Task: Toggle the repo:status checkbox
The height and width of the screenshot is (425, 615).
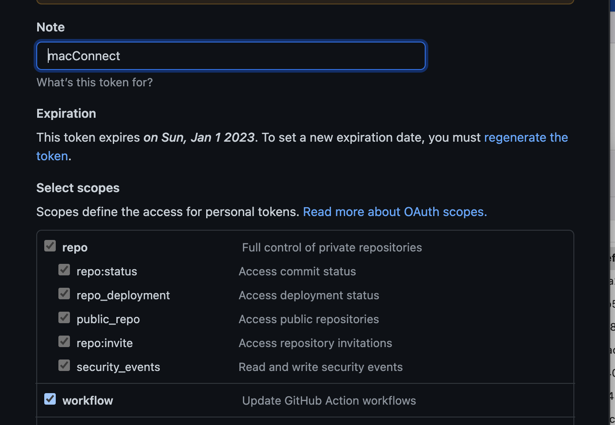Action: 64,270
